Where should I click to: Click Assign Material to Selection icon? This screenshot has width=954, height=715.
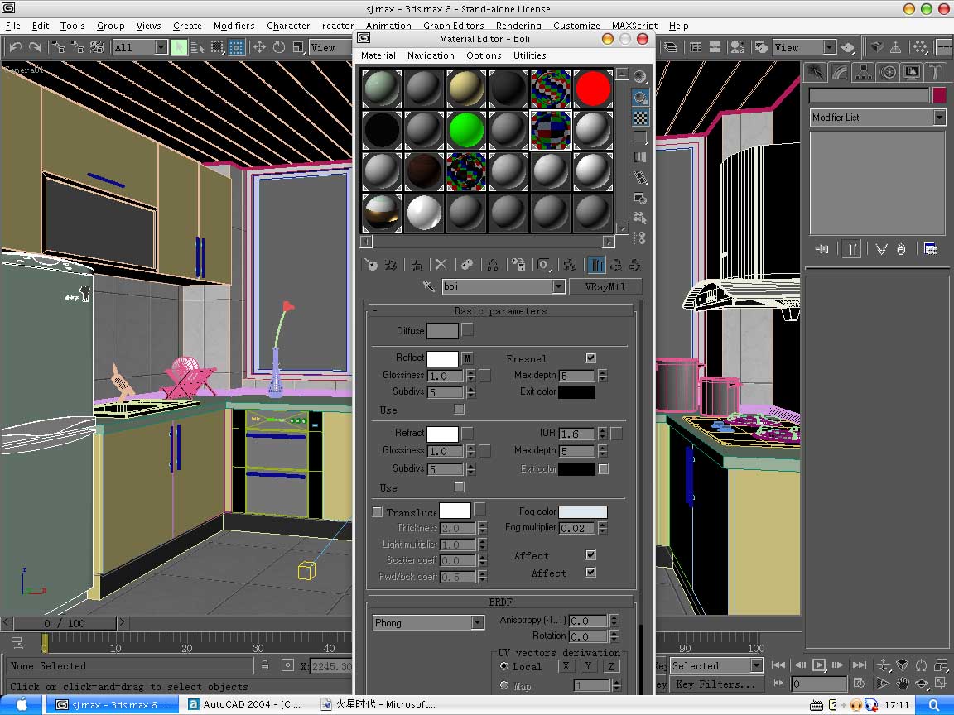click(x=417, y=265)
